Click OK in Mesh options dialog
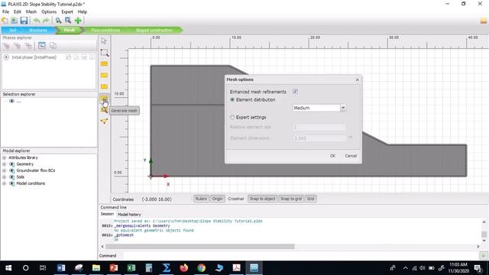The image size is (489, 275). (x=332, y=156)
